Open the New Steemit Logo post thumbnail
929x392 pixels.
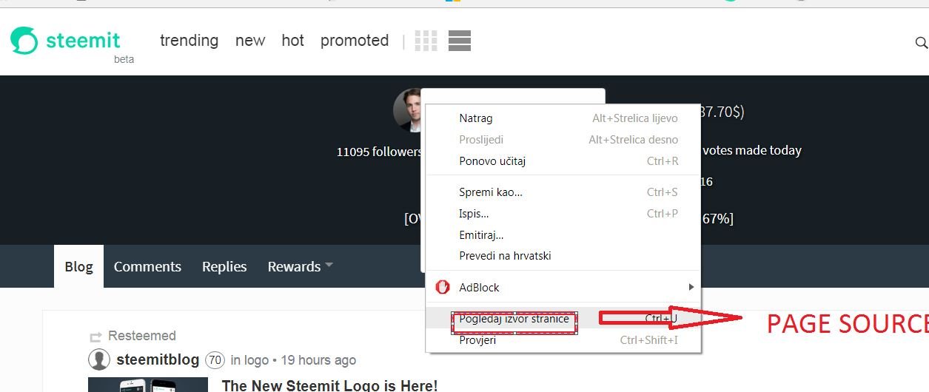point(148,385)
